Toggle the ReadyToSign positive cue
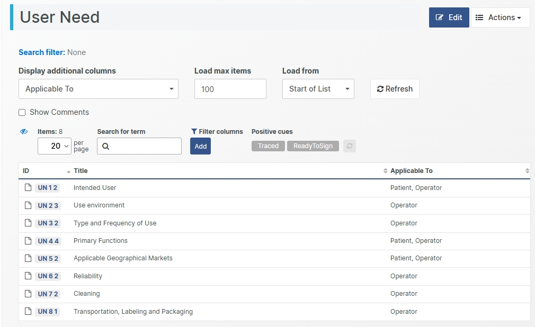 313,146
